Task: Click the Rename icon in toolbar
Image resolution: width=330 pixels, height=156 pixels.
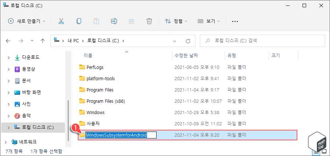Action: coord(114,21)
